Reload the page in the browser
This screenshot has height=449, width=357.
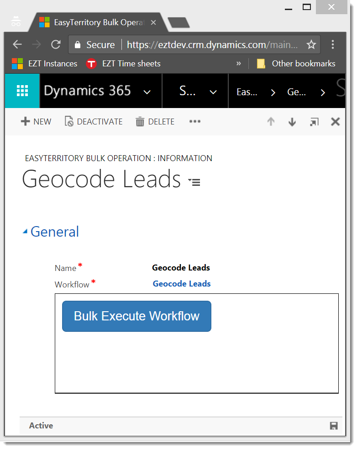click(x=56, y=44)
